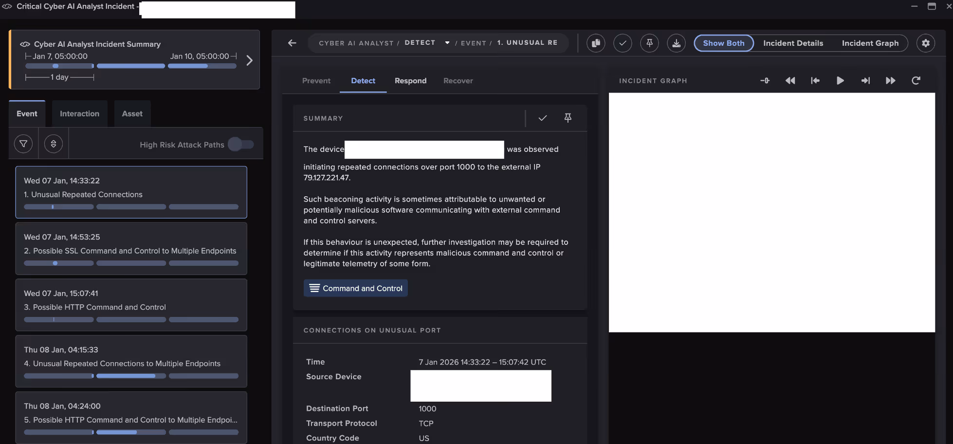This screenshot has width=953, height=444.
Task: Click the sort order icon beside filter
Action: (x=54, y=144)
